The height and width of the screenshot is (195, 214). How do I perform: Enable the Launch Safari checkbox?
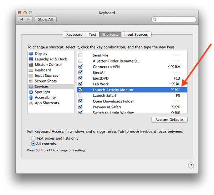point(80,95)
